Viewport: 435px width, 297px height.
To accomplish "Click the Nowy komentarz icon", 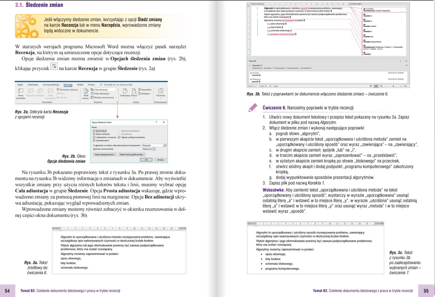I will (x=21, y=91).
